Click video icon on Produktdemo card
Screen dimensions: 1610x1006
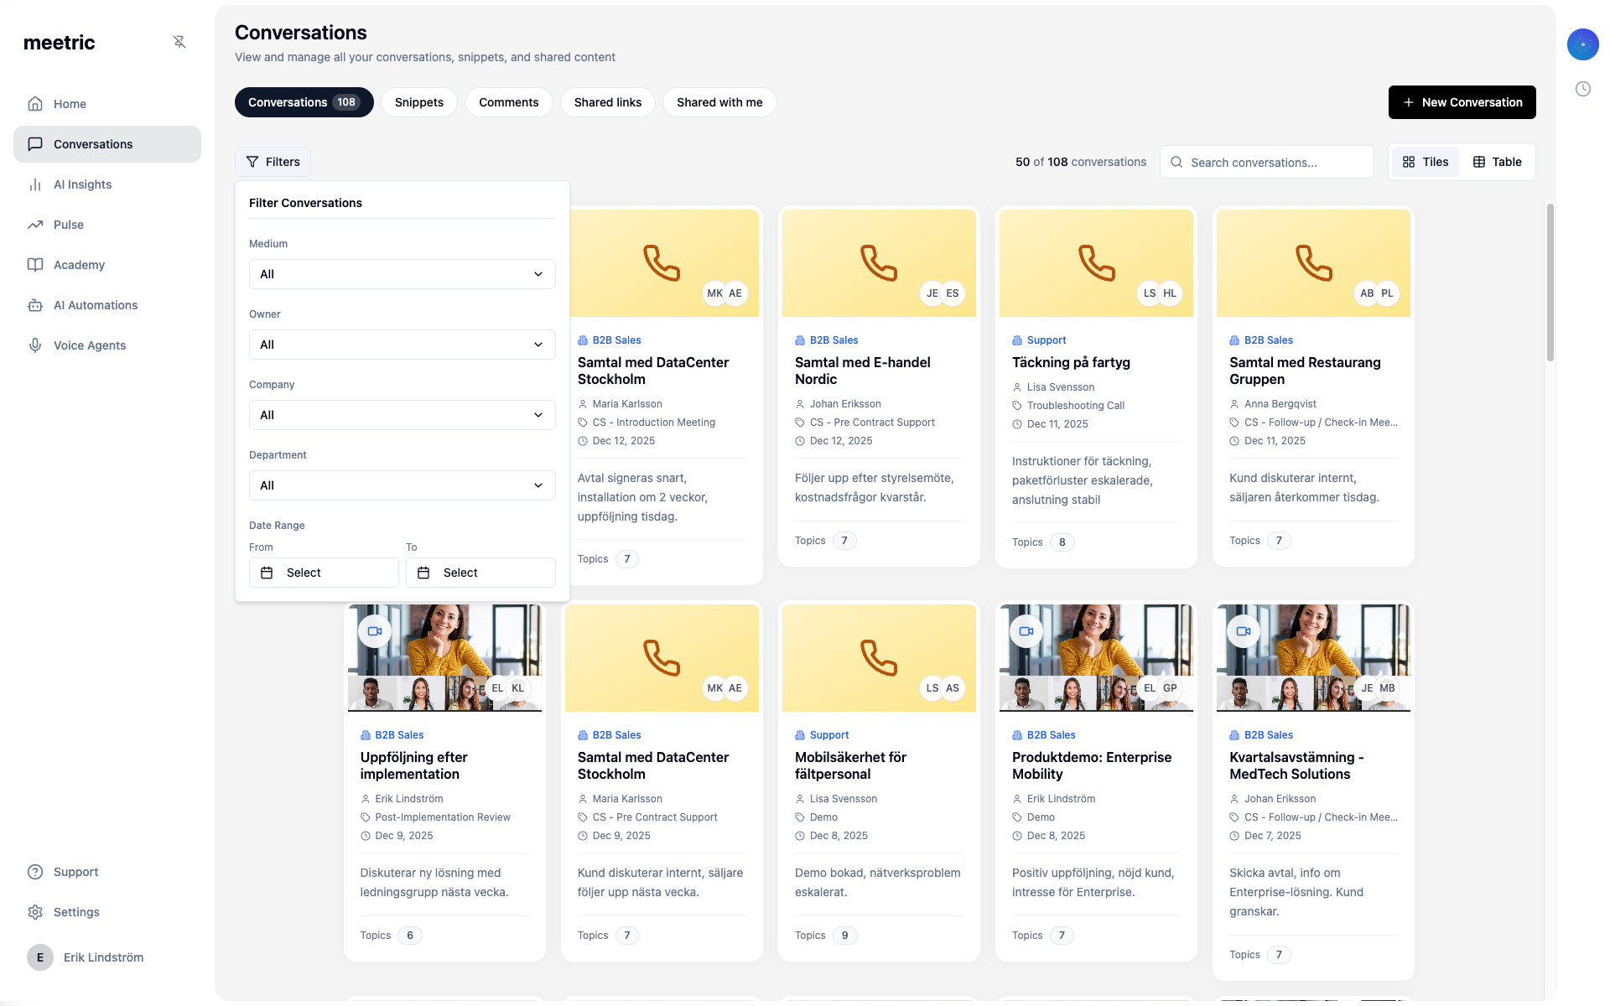[1026, 631]
